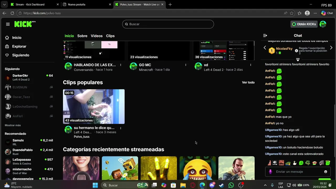Viewport: 336px width, 189px height.
Task: Open File Explorer from taskbar
Action: click(x=183, y=185)
